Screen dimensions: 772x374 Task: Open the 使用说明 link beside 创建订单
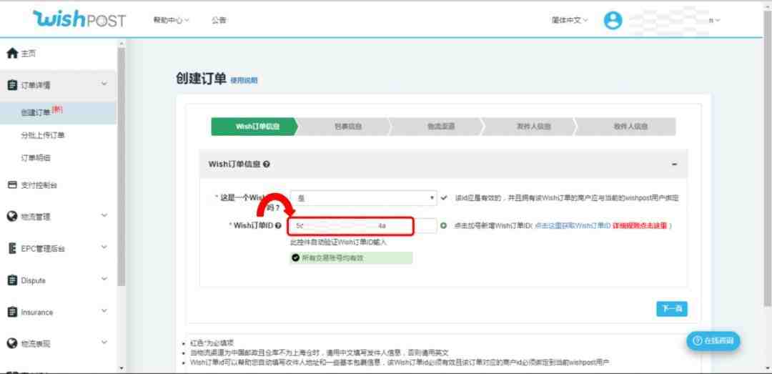pos(244,80)
